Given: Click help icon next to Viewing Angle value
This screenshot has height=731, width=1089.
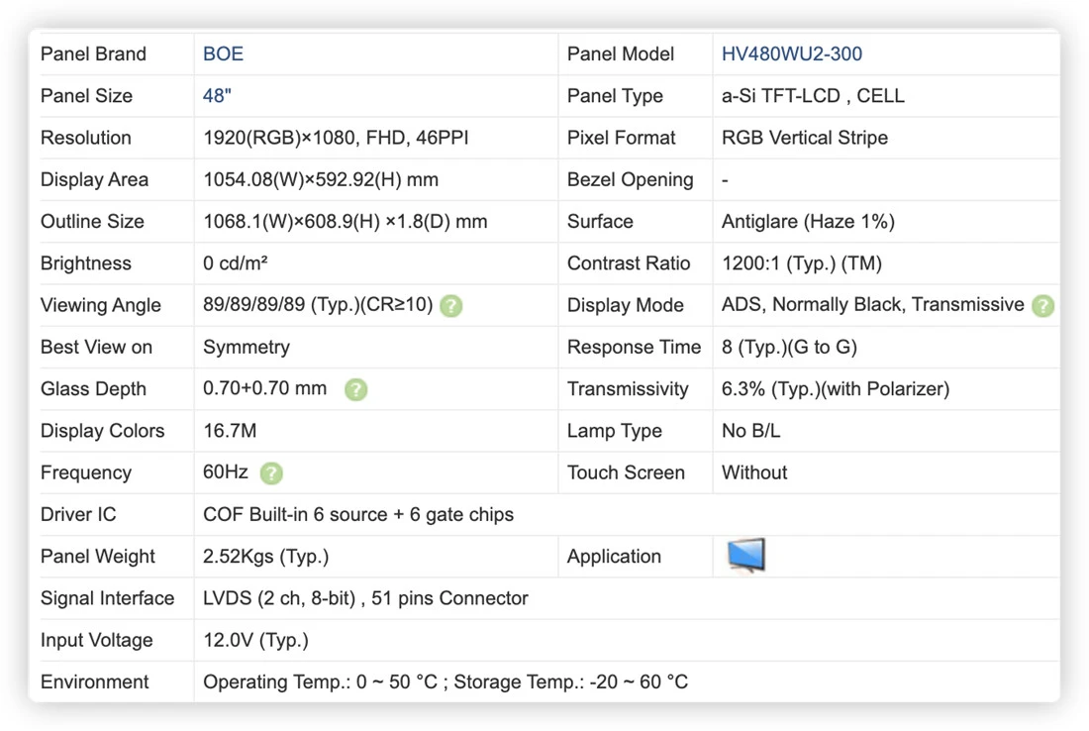Looking at the screenshot, I should pos(451,306).
